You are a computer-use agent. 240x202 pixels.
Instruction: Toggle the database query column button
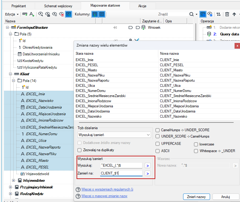coord(95,14)
